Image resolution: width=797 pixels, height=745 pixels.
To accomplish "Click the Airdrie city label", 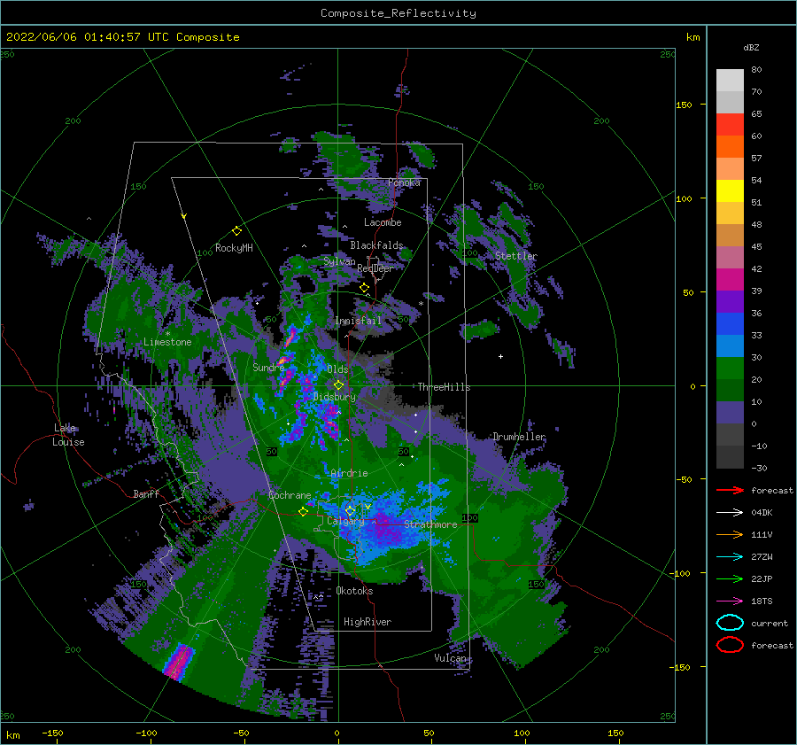I will click(x=349, y=473).
